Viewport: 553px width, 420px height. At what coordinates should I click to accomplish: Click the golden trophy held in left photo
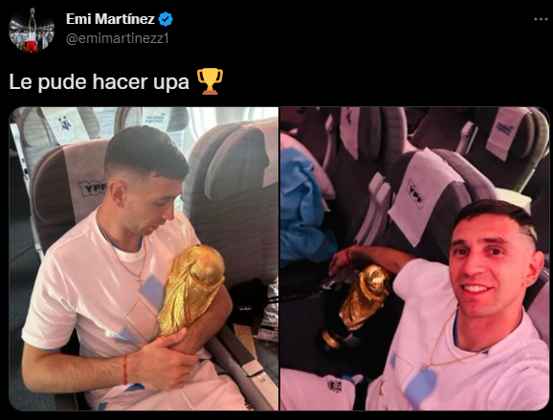point(192,289)
